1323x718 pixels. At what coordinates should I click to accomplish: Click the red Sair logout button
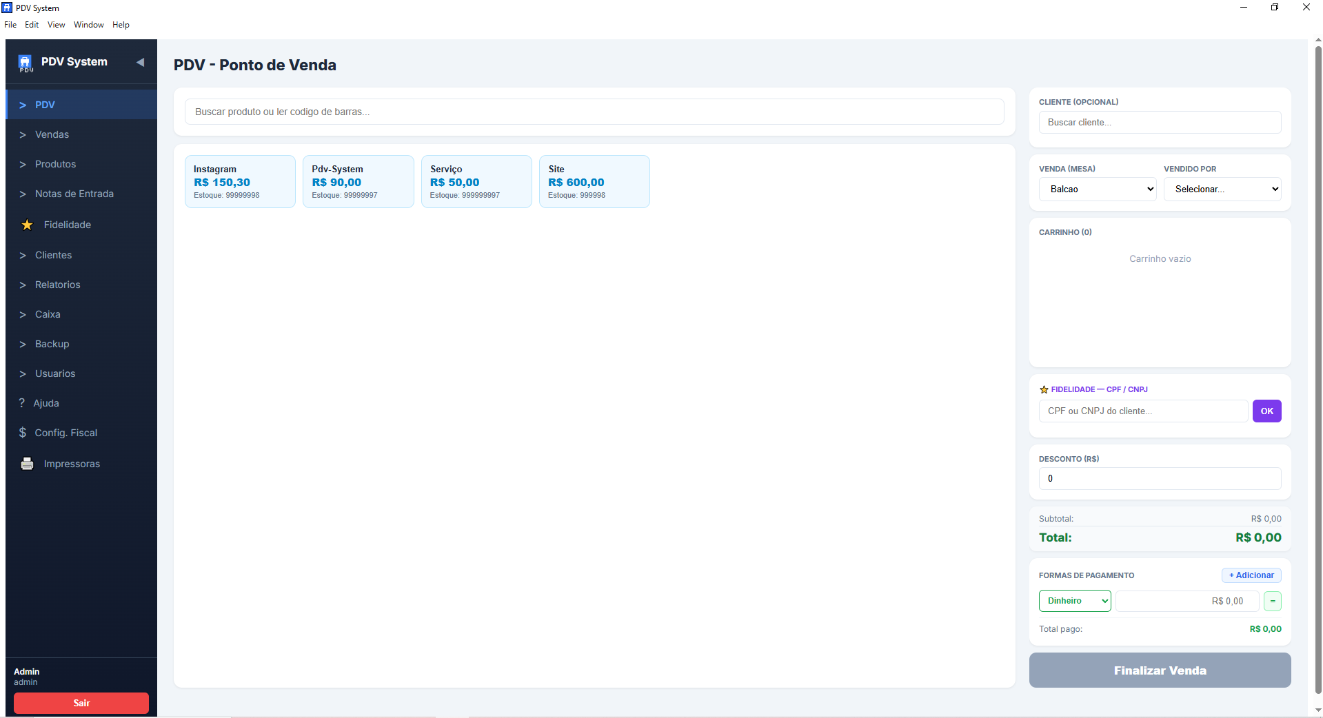[x=81, y=703]
